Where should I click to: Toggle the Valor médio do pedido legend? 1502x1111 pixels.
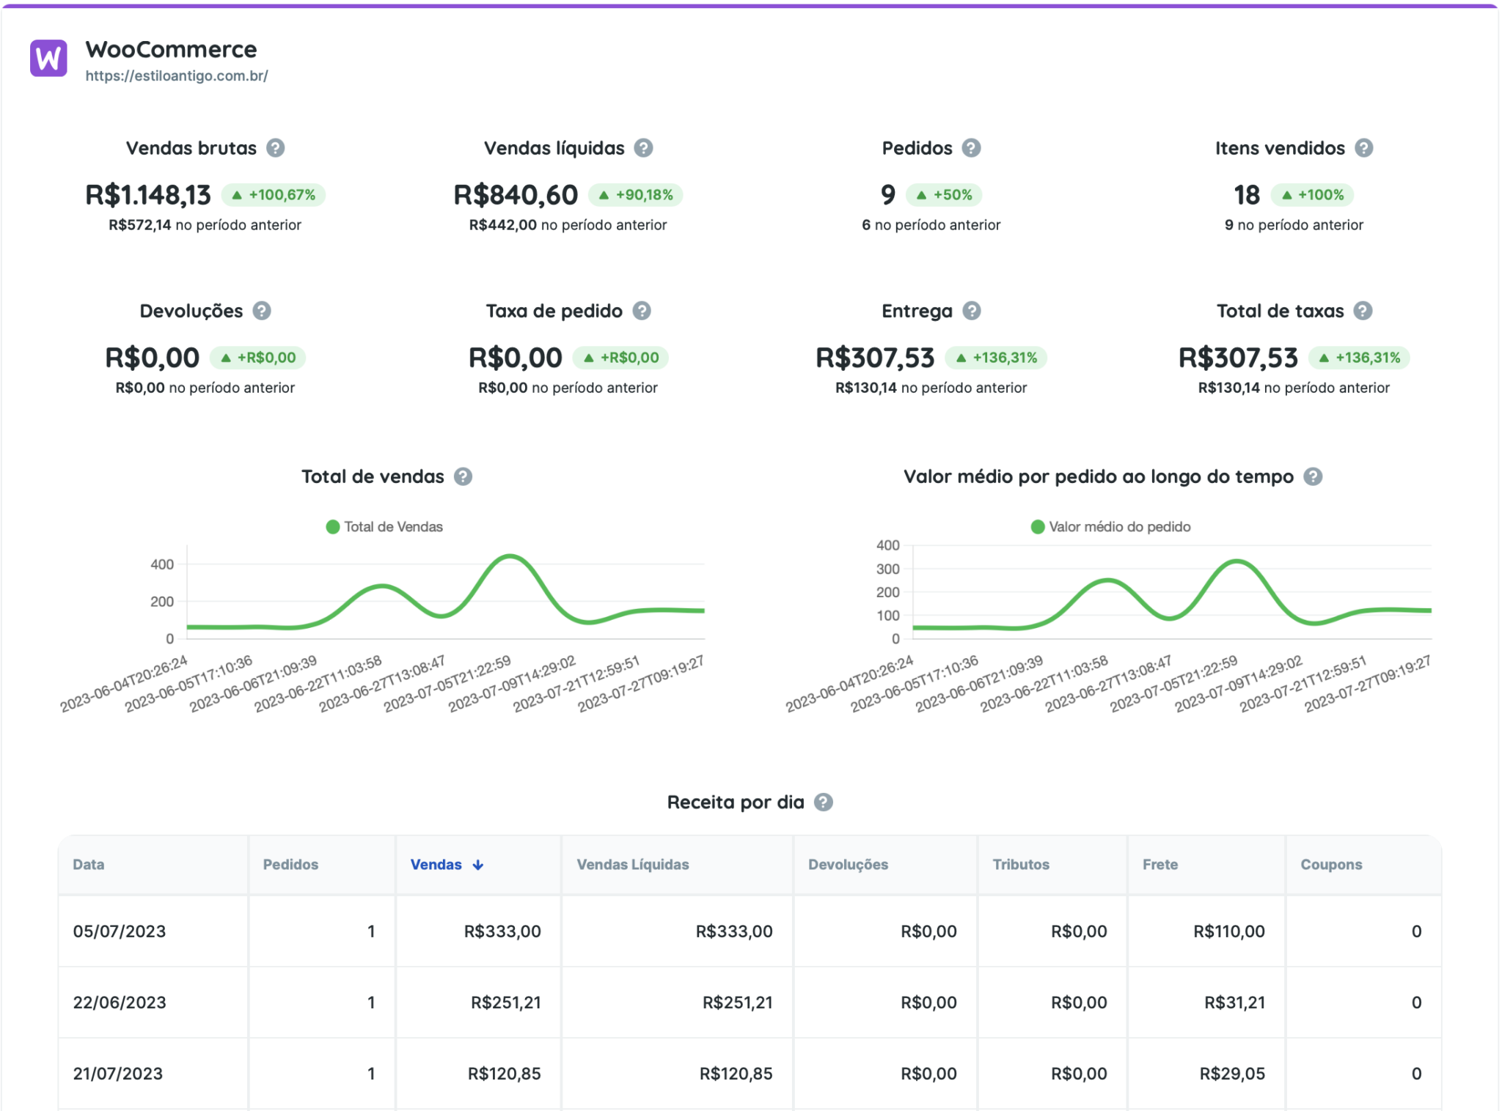tap(1112, 526)
